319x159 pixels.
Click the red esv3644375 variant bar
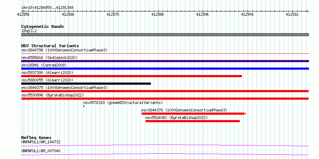tap(165, 91)
